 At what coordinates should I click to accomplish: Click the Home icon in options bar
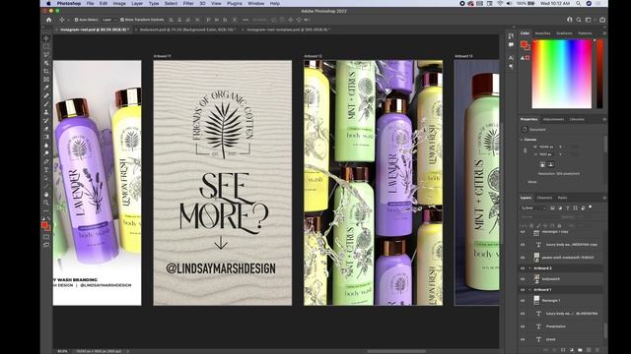click(48, 20)
